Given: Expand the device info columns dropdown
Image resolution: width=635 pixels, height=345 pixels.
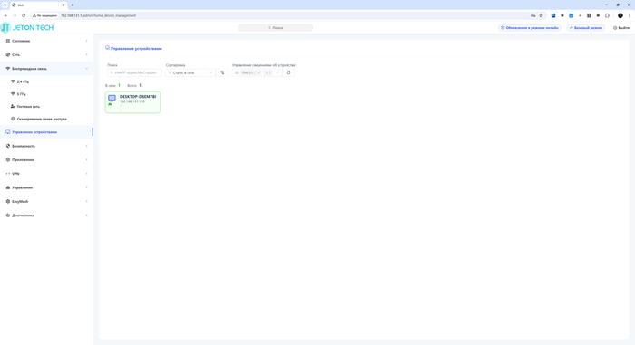Looking at the screenshot, I should pos(278,72).
